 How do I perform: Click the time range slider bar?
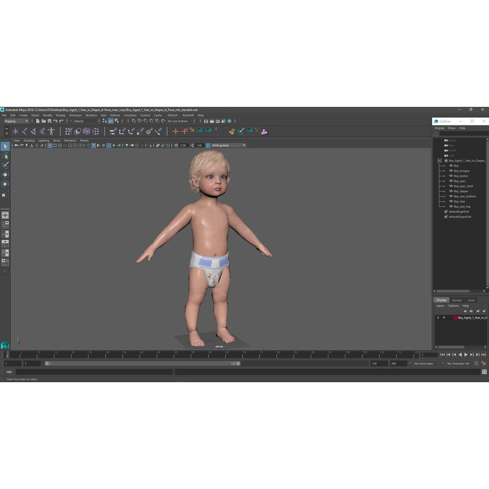pyautogui.click(x=142, y=363)
